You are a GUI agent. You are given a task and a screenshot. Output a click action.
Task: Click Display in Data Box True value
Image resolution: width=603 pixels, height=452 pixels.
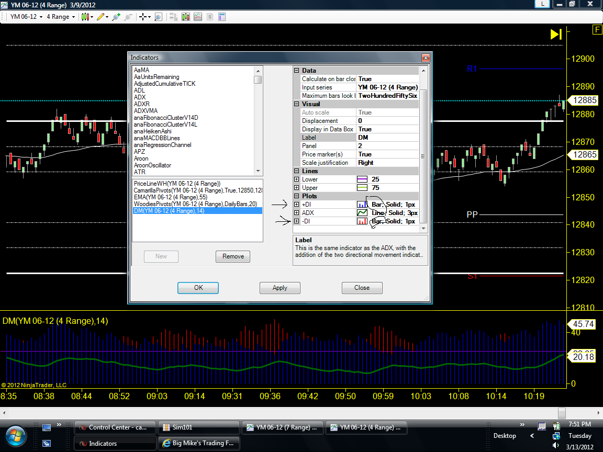click(387, 129)
